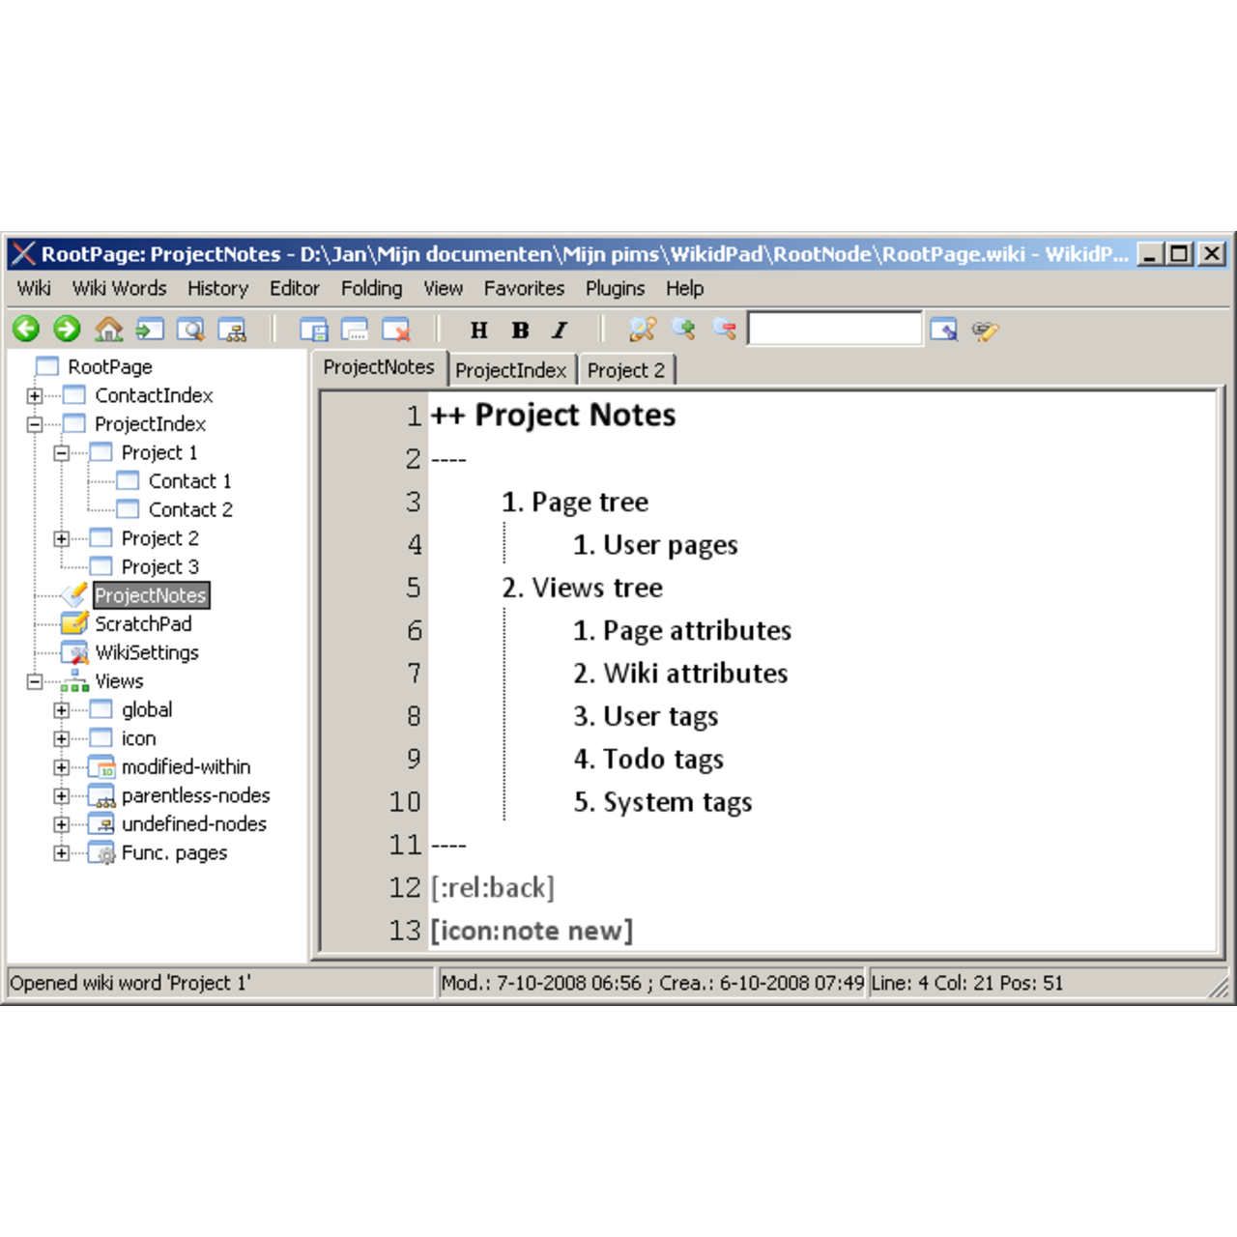Expand the modified-within views node
This screenshot has height=1237, width=1237.
60,766
